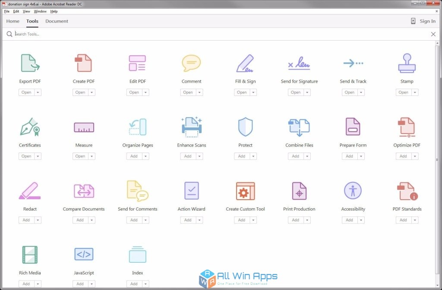Click the Stamp tool icon
The height and width of the screenshot is (290, 442).
pyautogui.click(x=407, y=63)
